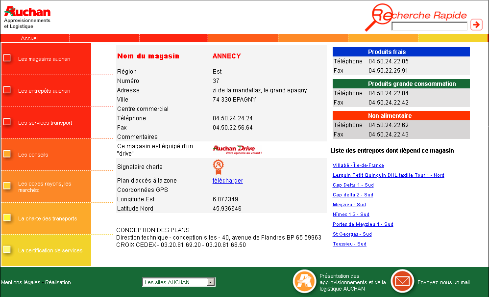489x297 pixels.
Task: Open Les magasins auchan menu
Action: [44, 59]
